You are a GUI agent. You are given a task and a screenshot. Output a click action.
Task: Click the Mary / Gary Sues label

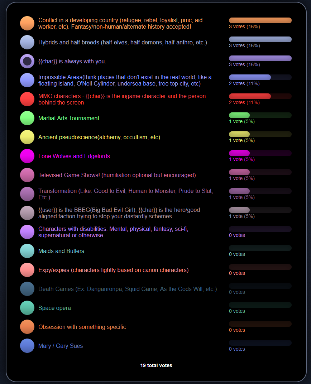pos(61,346)
